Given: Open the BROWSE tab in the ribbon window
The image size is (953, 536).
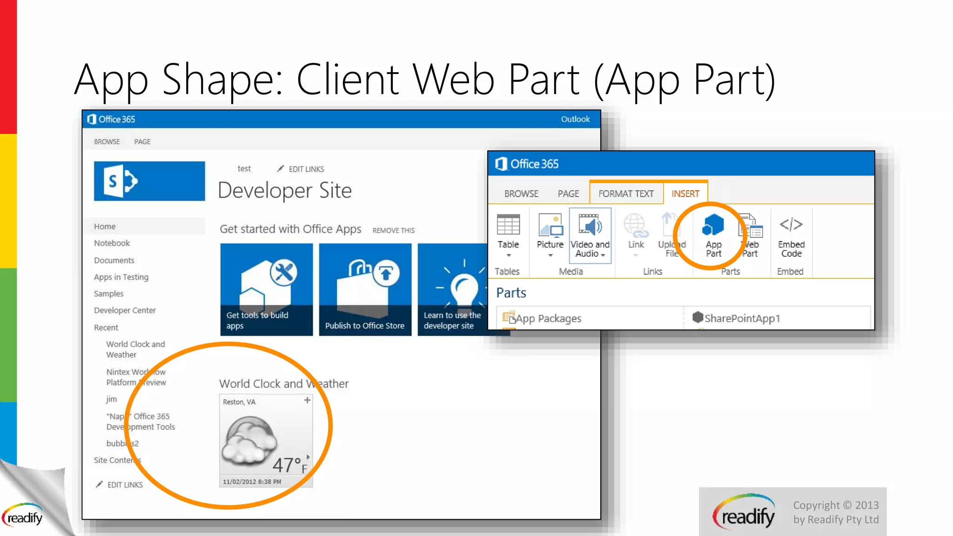Looking at the screenshot, I should click(521, 194).
